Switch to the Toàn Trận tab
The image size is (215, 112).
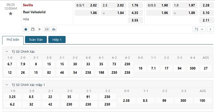(36, 40)
